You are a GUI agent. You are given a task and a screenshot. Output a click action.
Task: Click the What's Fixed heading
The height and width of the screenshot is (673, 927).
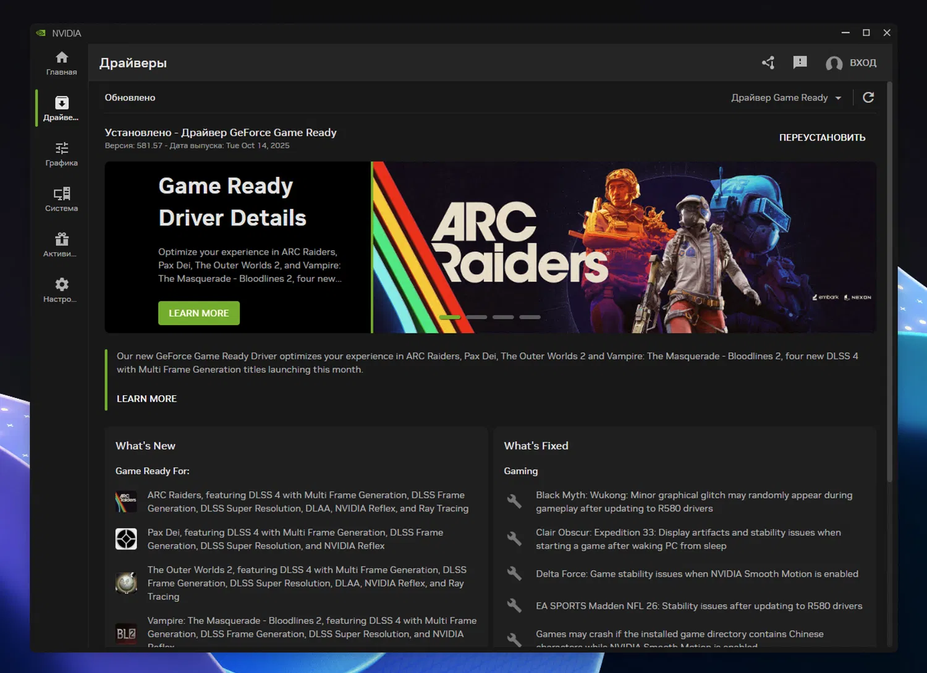click(536, 446)
